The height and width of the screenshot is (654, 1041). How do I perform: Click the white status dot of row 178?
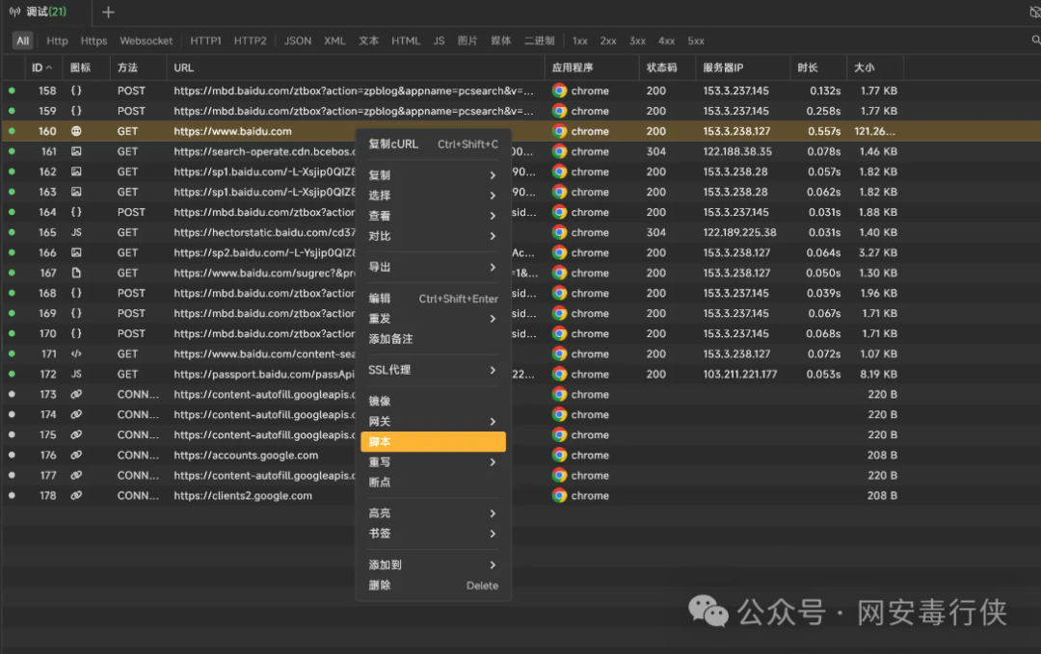coord(12,495)
